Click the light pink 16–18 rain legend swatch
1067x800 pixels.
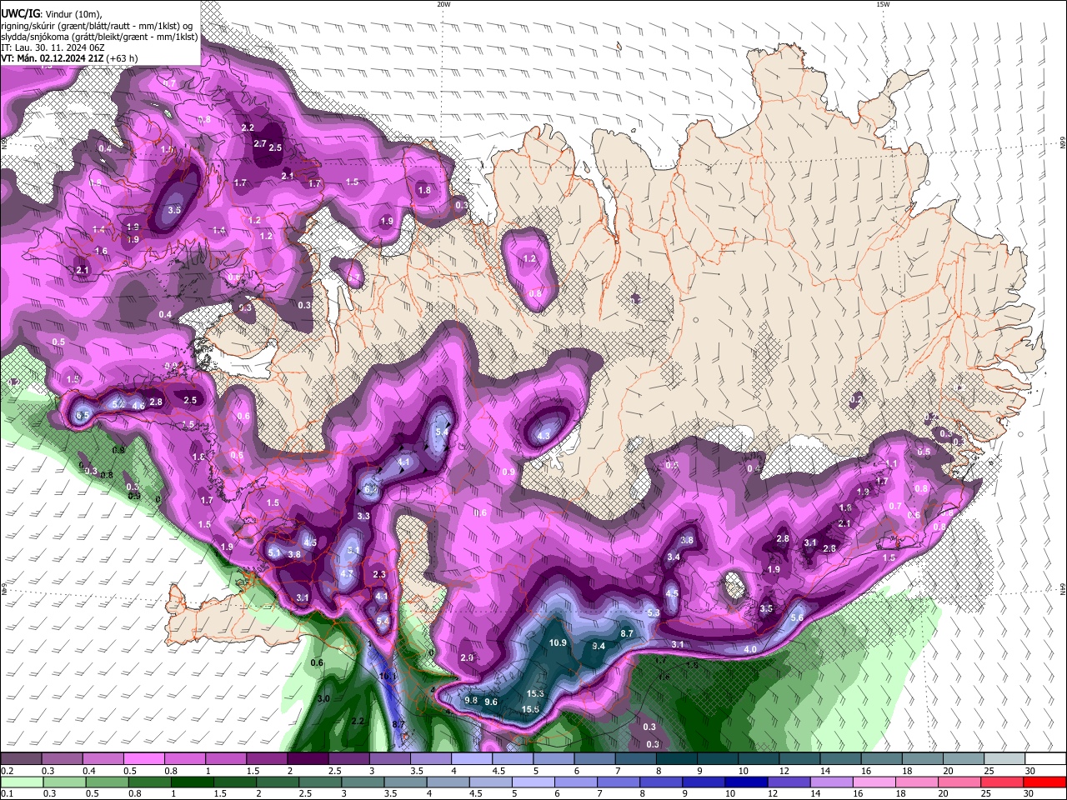point(875,782)
